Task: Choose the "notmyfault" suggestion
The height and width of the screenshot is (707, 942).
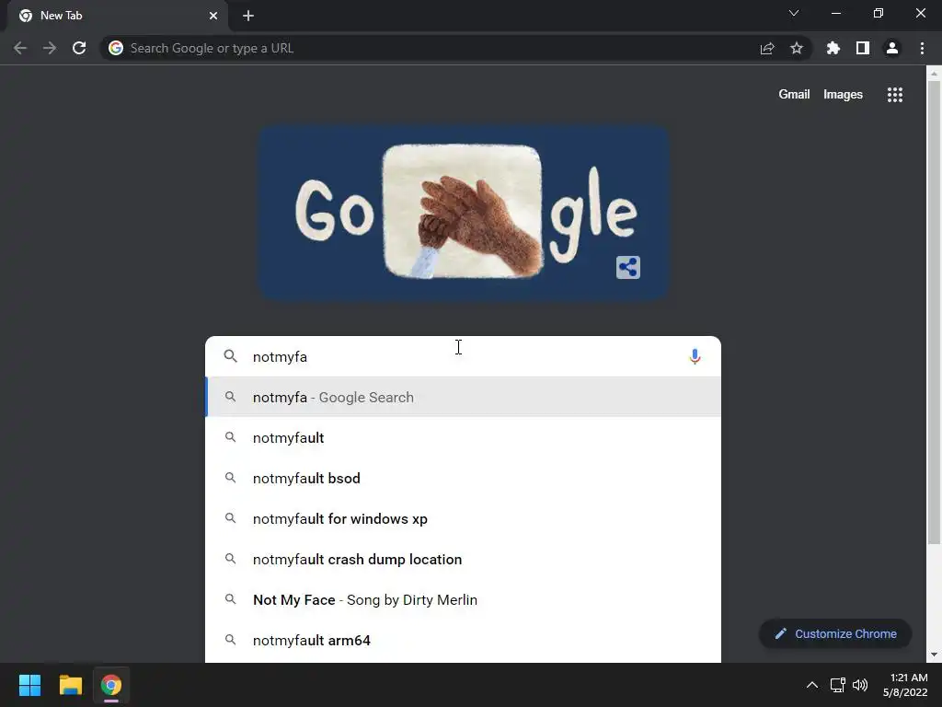Action: tap(463, 437)
